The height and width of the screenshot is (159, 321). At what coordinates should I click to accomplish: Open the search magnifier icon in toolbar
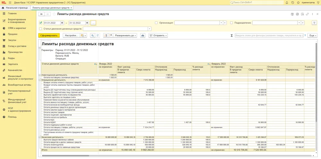coord(93,35)
